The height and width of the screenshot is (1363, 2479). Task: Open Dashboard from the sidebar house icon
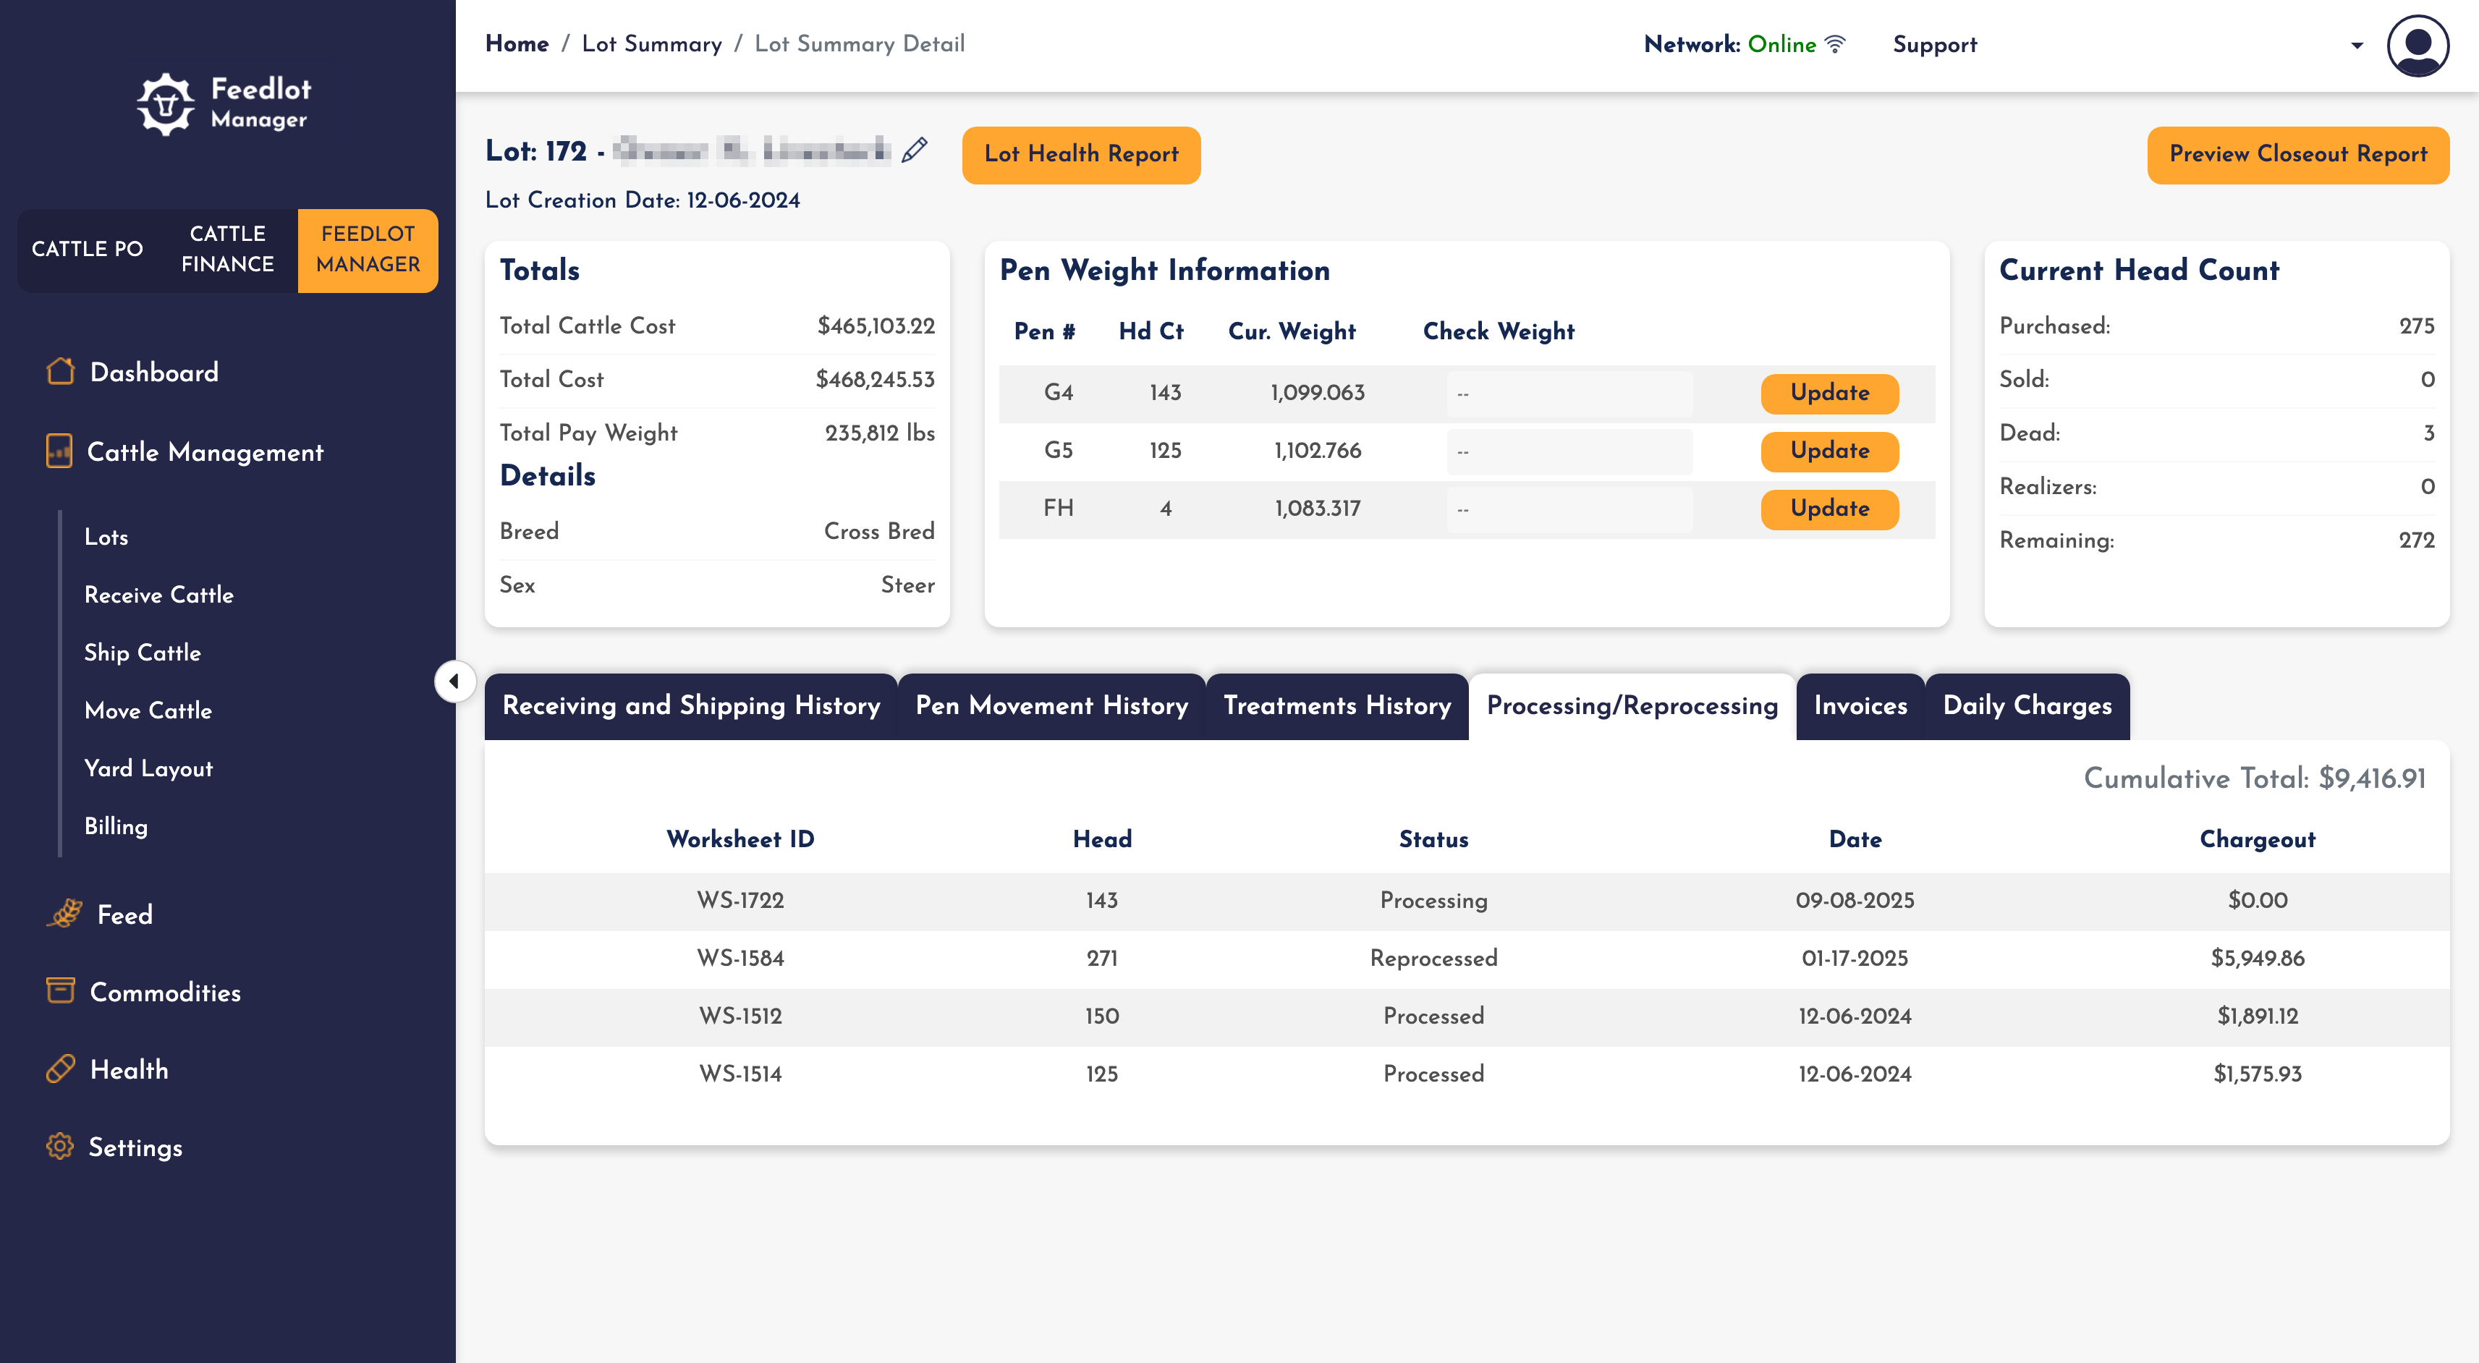click(x=59, y=371)
